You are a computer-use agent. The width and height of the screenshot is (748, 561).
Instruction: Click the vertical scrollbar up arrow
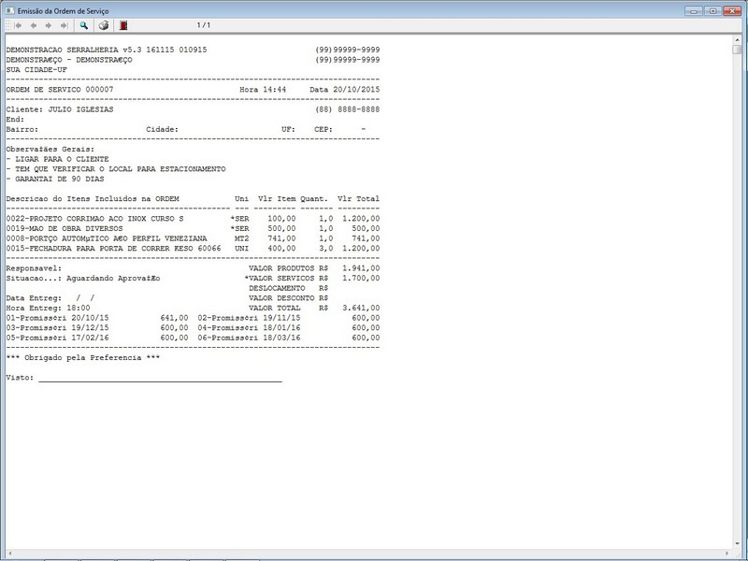click(738, 39)
